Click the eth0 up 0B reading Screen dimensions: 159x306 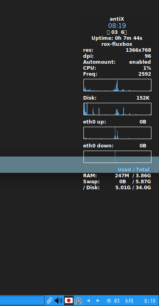coord(114,122)
